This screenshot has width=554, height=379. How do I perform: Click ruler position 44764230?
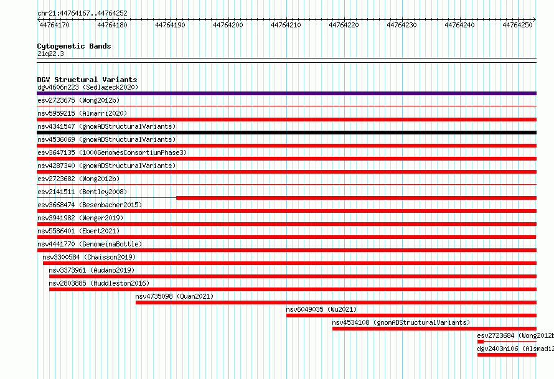coord(401,25)
